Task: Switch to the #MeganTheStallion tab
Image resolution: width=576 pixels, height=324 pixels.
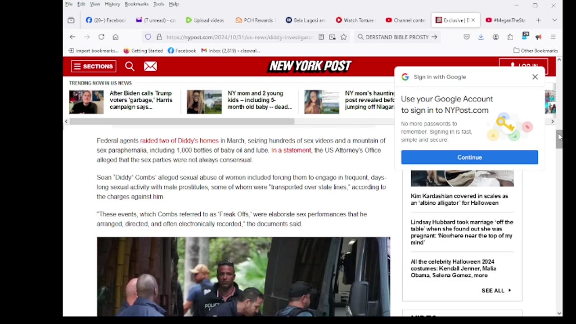Action: (505, 20)
